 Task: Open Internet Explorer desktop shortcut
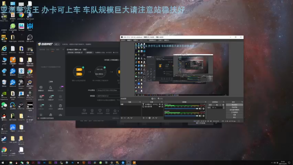pos(4,50)
